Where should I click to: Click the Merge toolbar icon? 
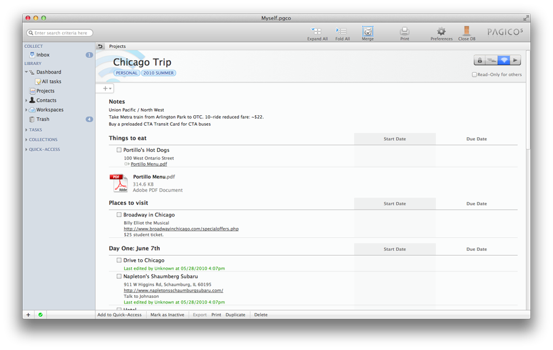(367, 31)
